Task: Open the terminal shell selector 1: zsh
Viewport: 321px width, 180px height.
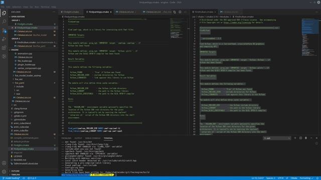Action: [277, 138]
